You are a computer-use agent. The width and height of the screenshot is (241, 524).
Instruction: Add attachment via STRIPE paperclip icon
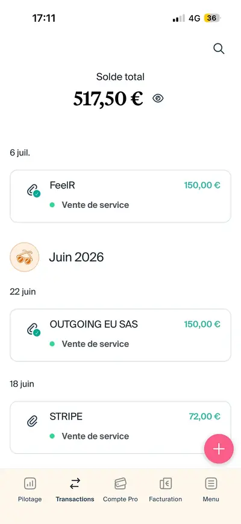coord(32,421)
